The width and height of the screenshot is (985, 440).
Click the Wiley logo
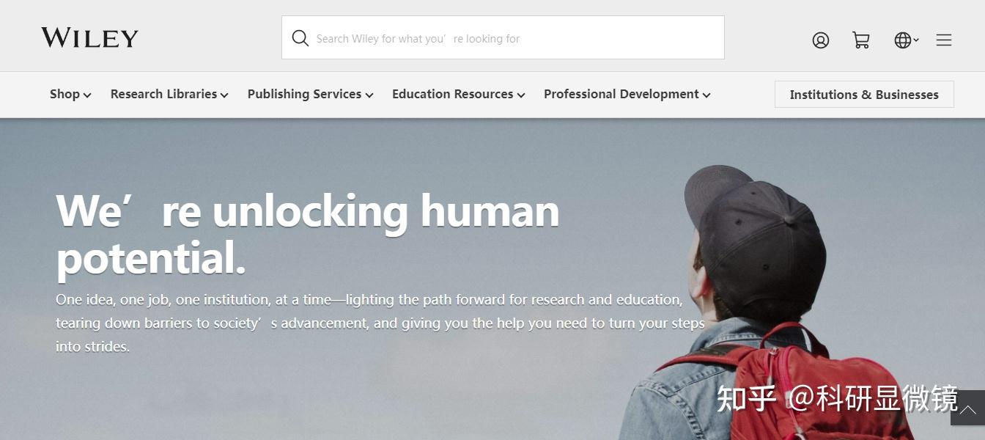pyautogui.click(x=89, y=38)
